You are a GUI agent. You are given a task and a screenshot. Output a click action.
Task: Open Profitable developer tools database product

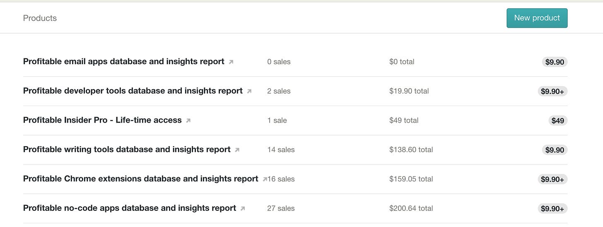pos(133,91)
